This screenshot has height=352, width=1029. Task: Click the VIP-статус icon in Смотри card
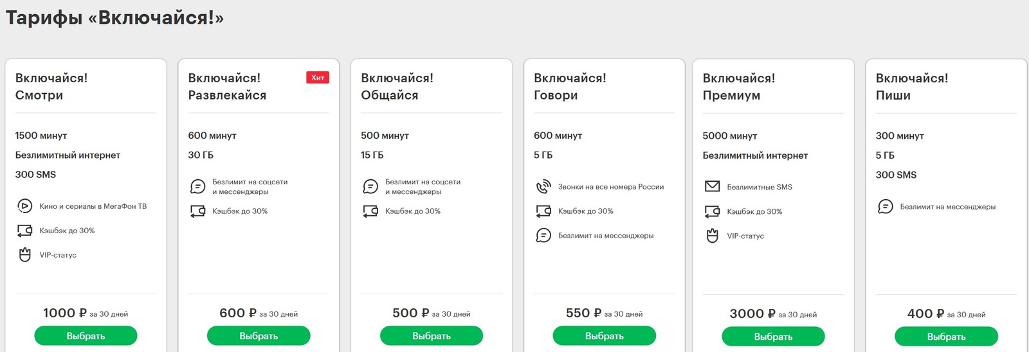(x=24, y=255)
